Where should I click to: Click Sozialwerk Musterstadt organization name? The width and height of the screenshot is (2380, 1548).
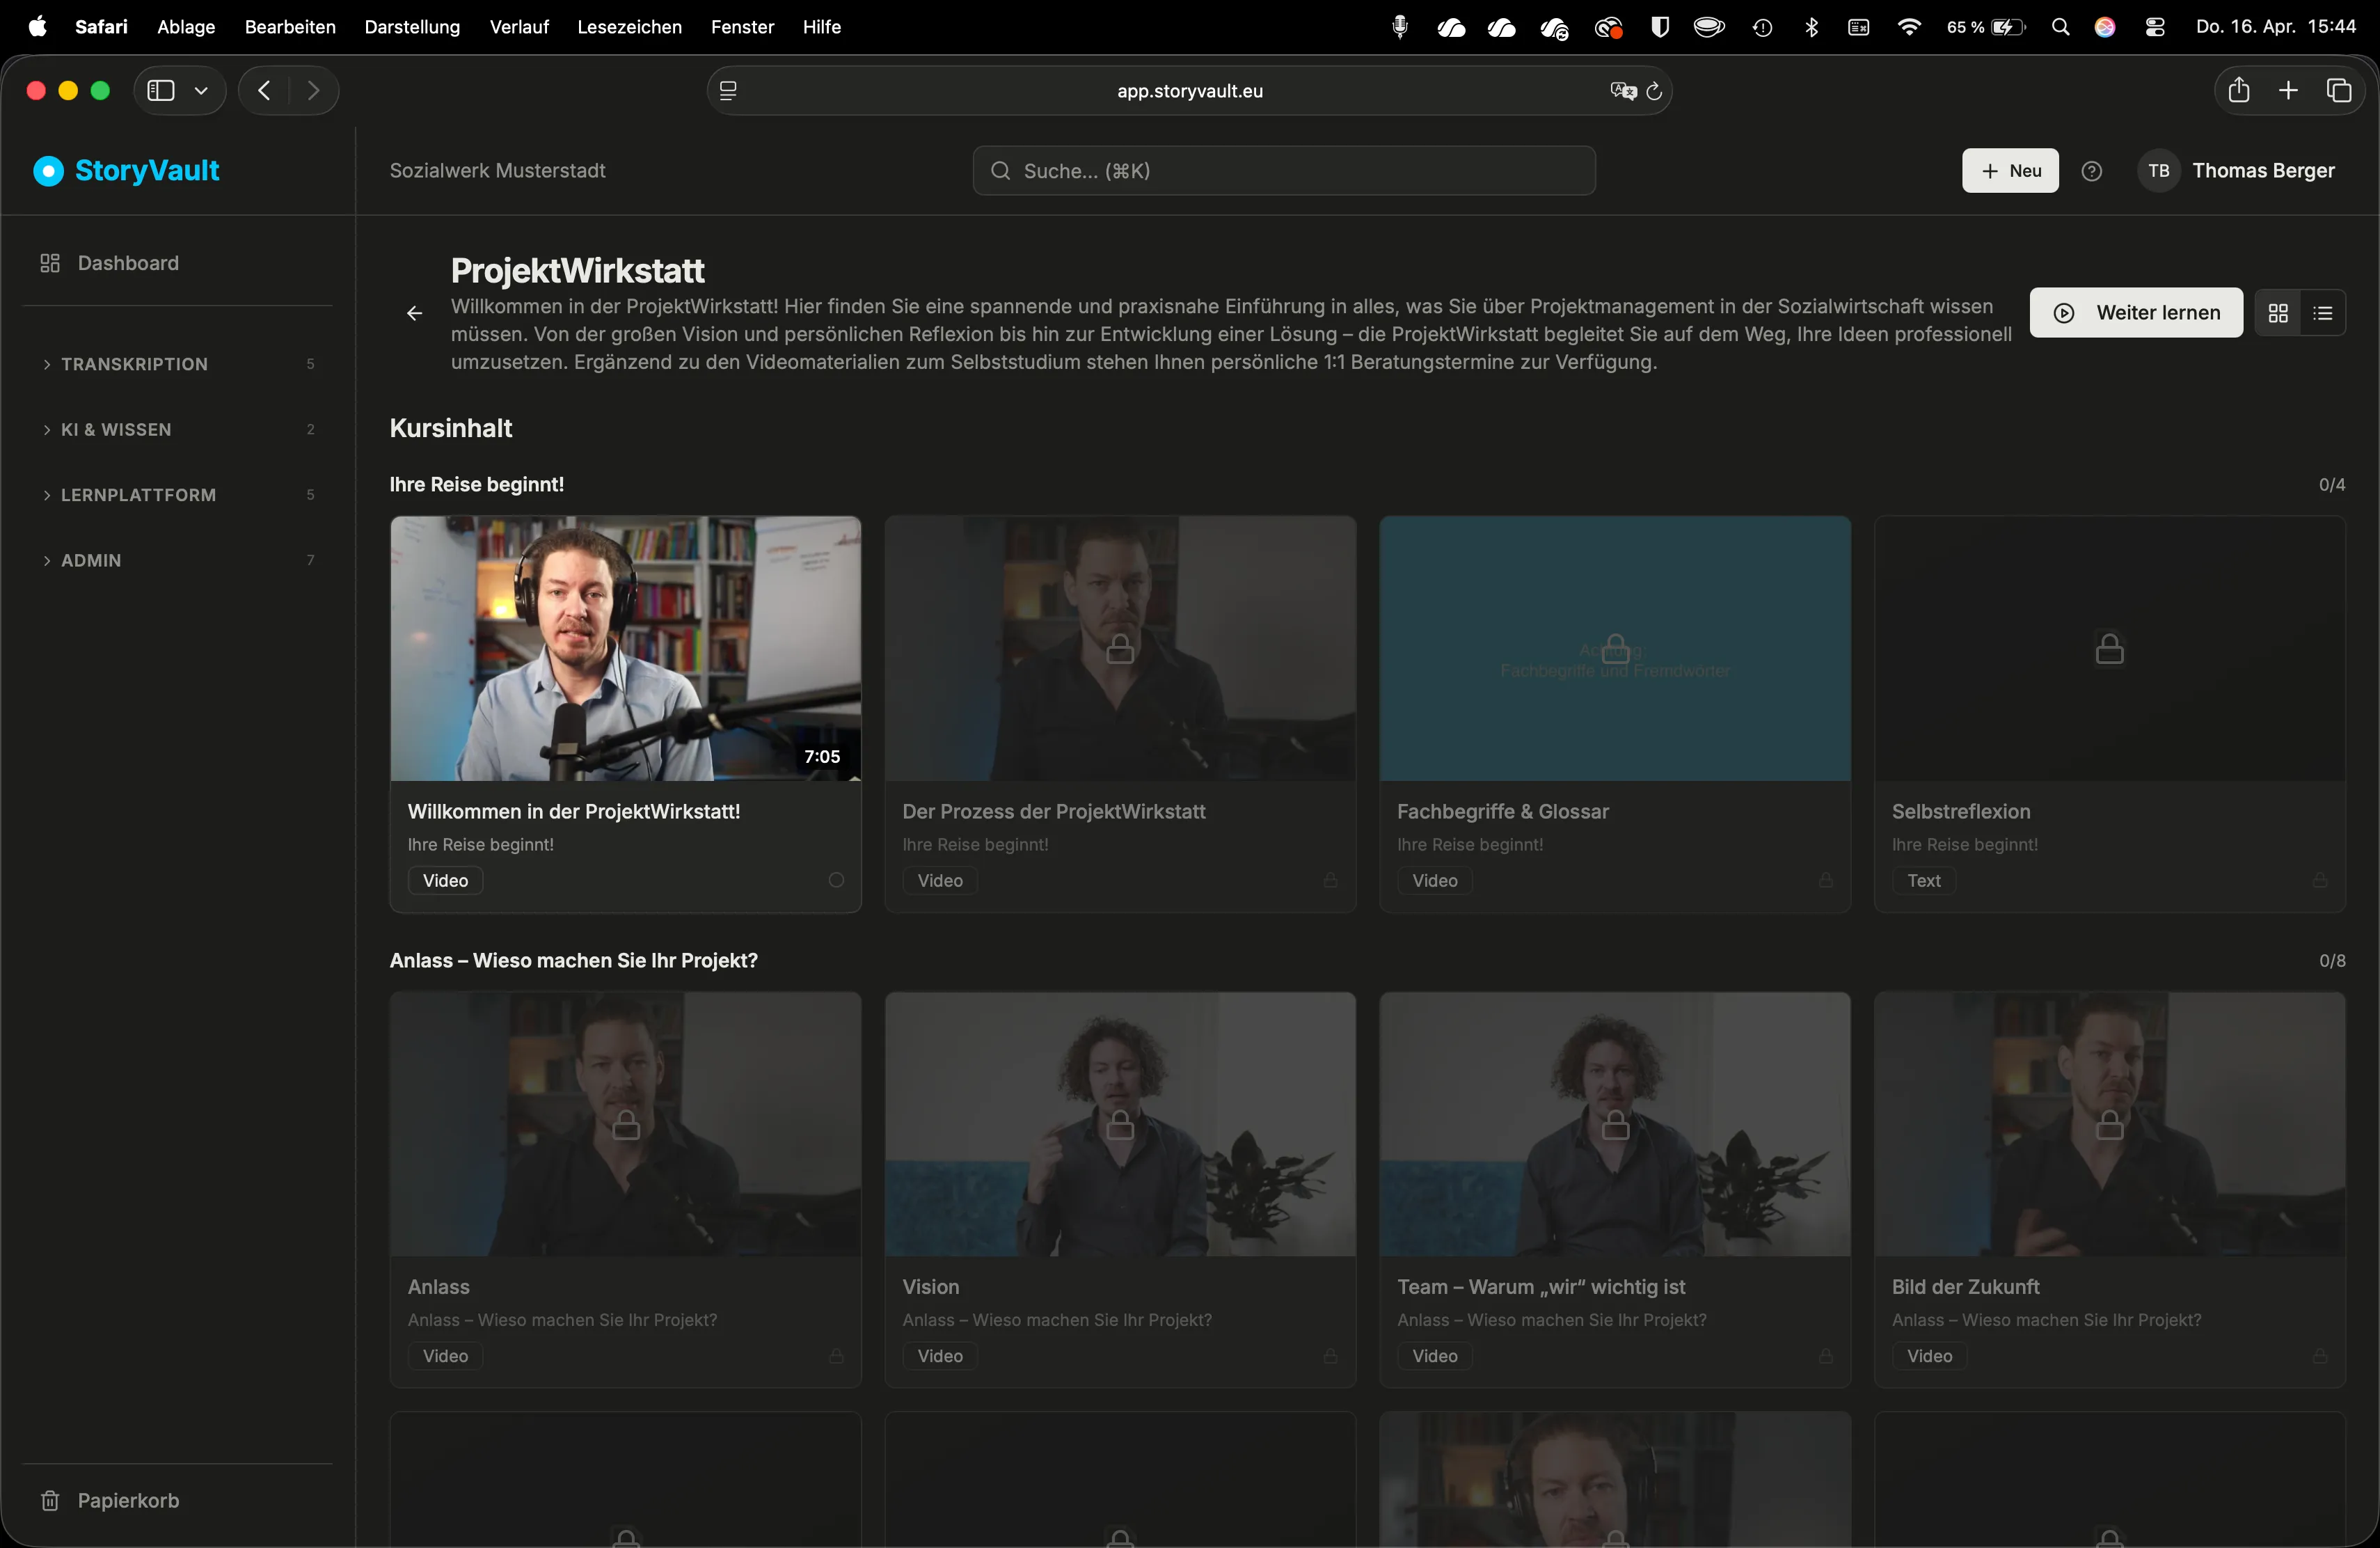pos(497,171)
